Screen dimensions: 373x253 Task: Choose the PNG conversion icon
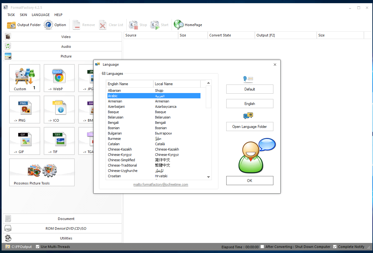(x=25, y=107)
